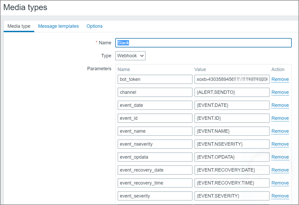This screenshot has width=299, height=205.
Task: Click the bot_token value field
Action: tap(232, 79)
